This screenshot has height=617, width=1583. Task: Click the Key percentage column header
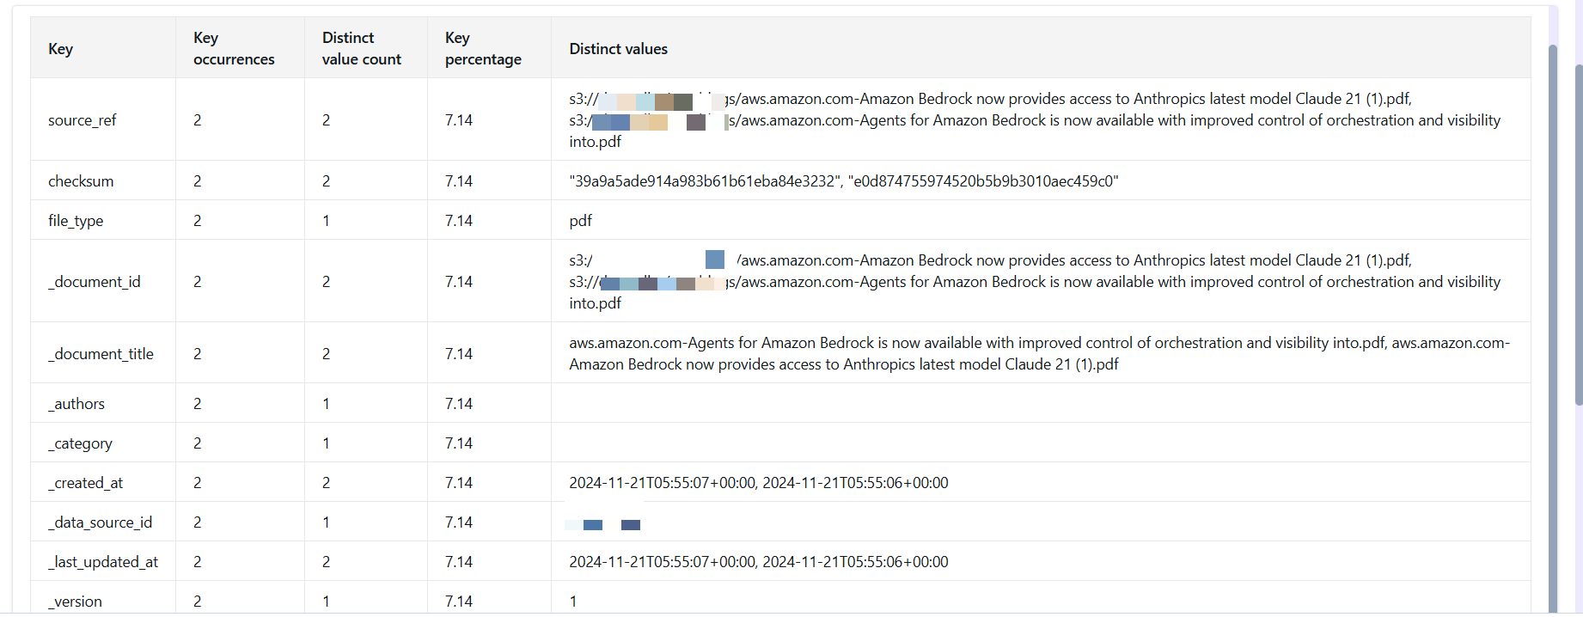tap(483, 49)
